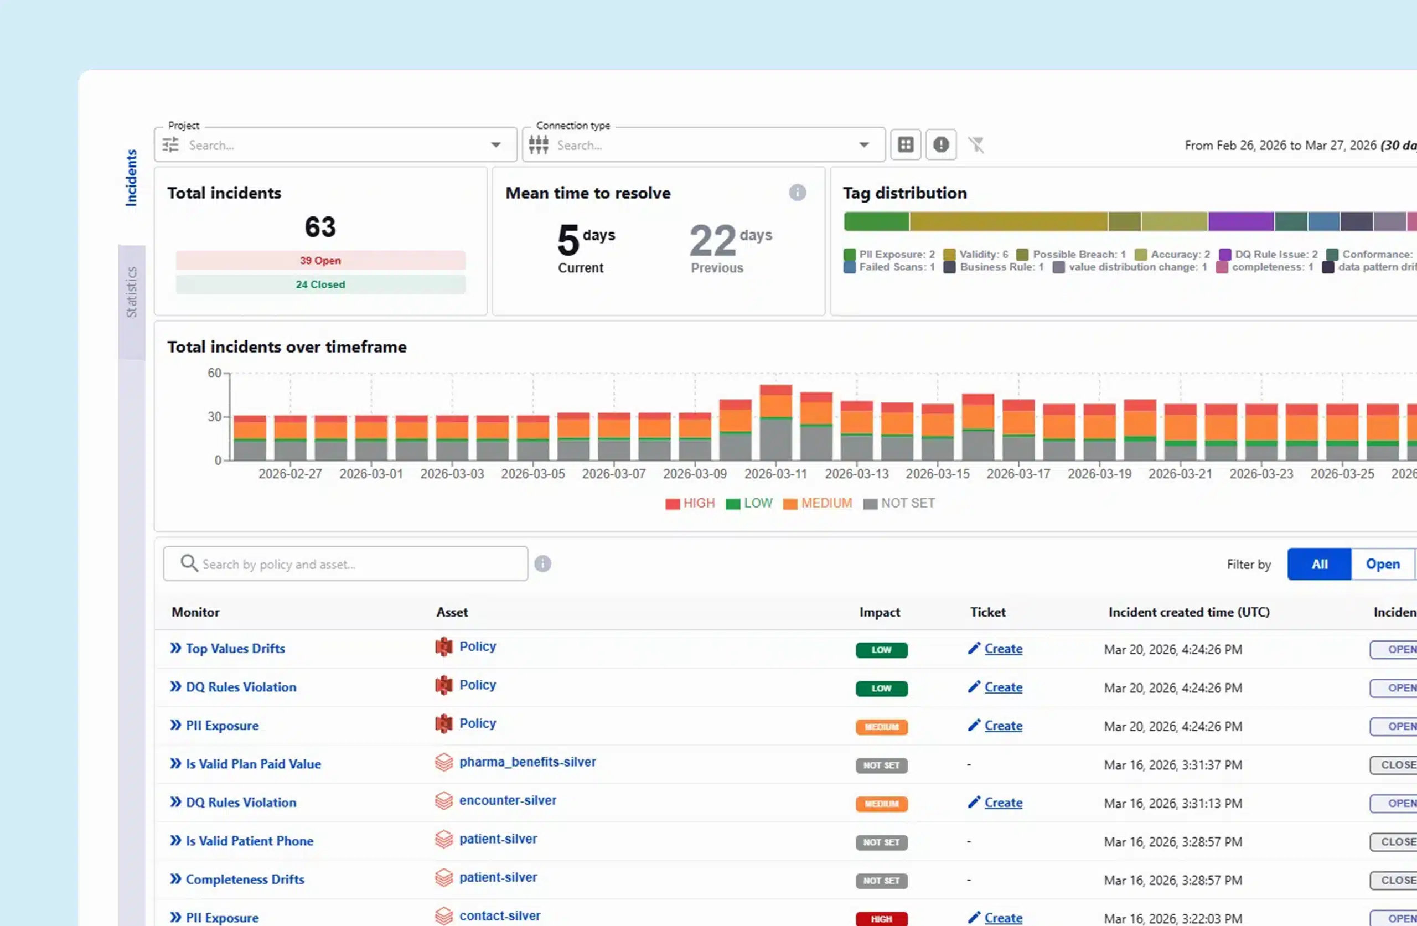The image size is (1417, 926).
Task: Expand the Top Values Drifts monitor row
Action: 174,649
